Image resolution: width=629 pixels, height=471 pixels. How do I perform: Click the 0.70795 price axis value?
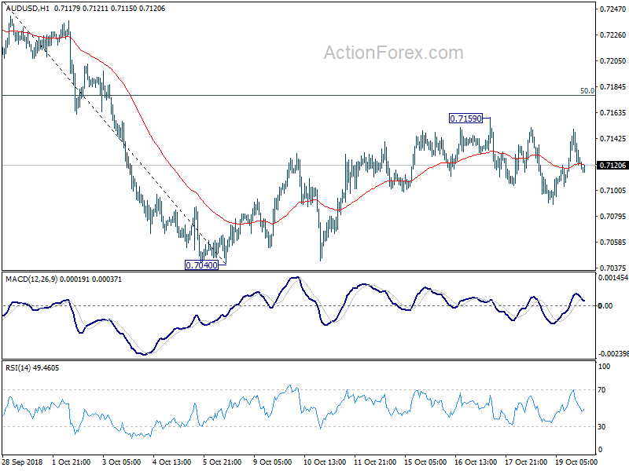[x=612, y=217]
